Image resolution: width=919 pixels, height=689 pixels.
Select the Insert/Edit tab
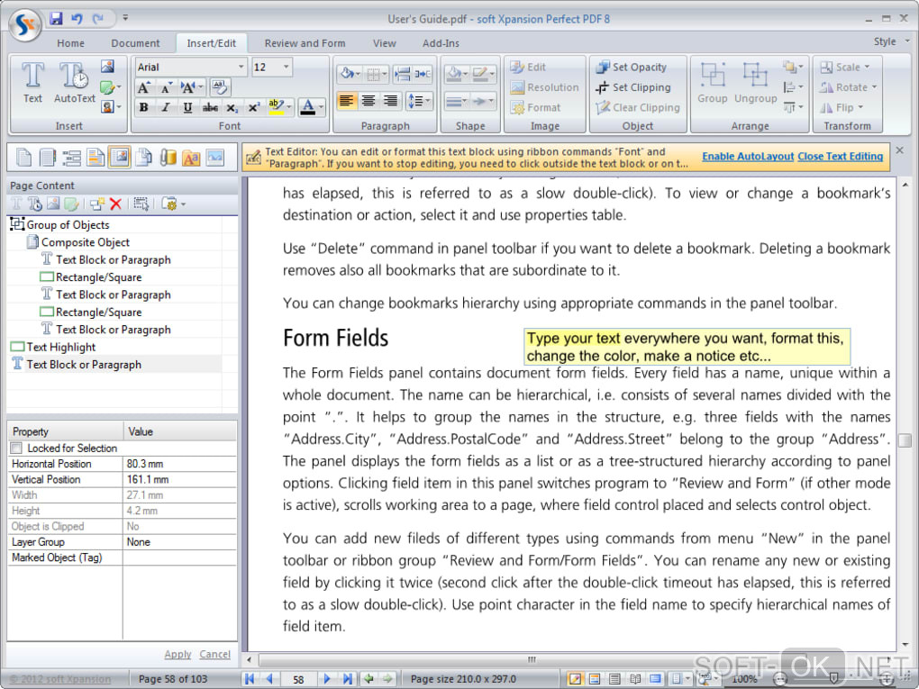[212, 43]
